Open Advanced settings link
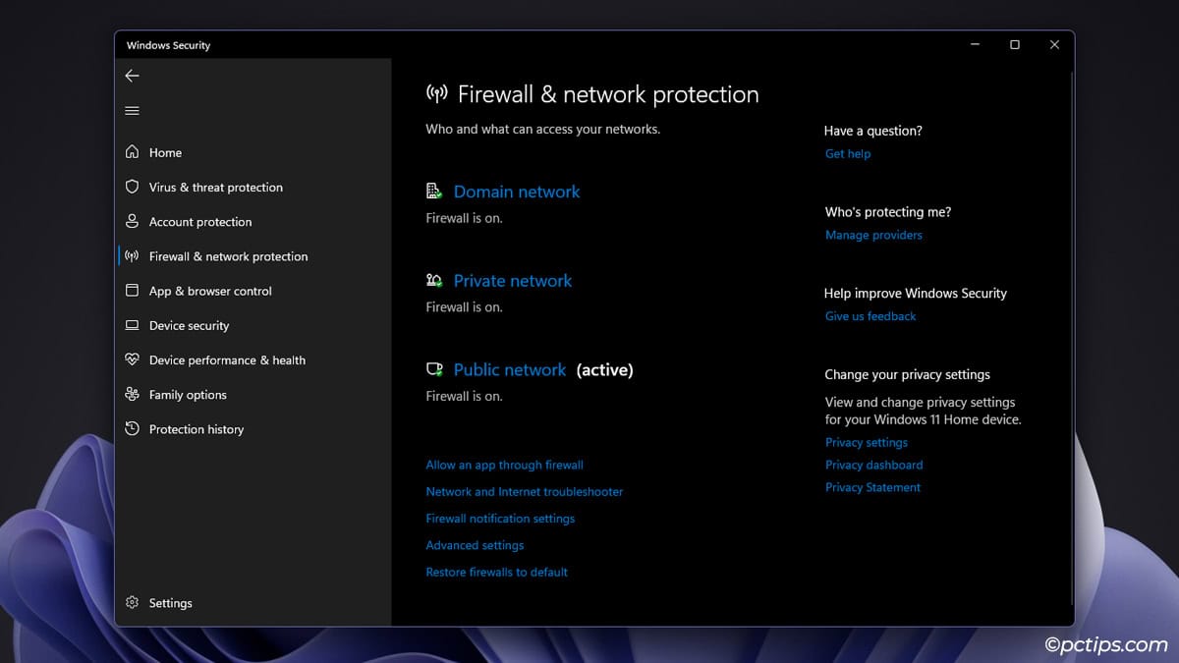The image size is (1179, 663). [475, 545]
